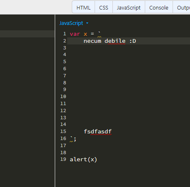Screen dimensions: 190x187
Task: Click 'alert(x)' on line 19
Action: coord(83,160)
